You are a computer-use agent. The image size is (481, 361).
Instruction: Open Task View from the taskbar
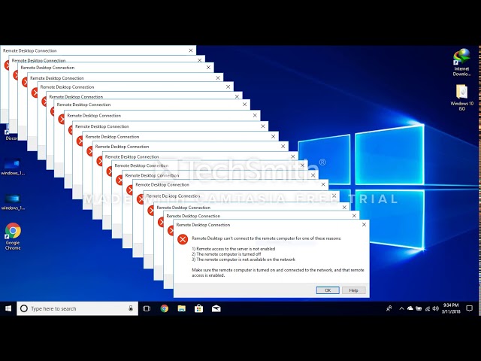pyautogui.click(x=147, y=308)
